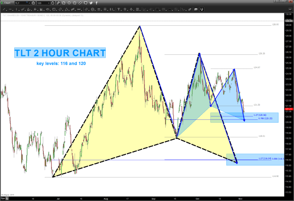
Task: Expand the ellipse tool options arrow
Action: click(50, 10)
